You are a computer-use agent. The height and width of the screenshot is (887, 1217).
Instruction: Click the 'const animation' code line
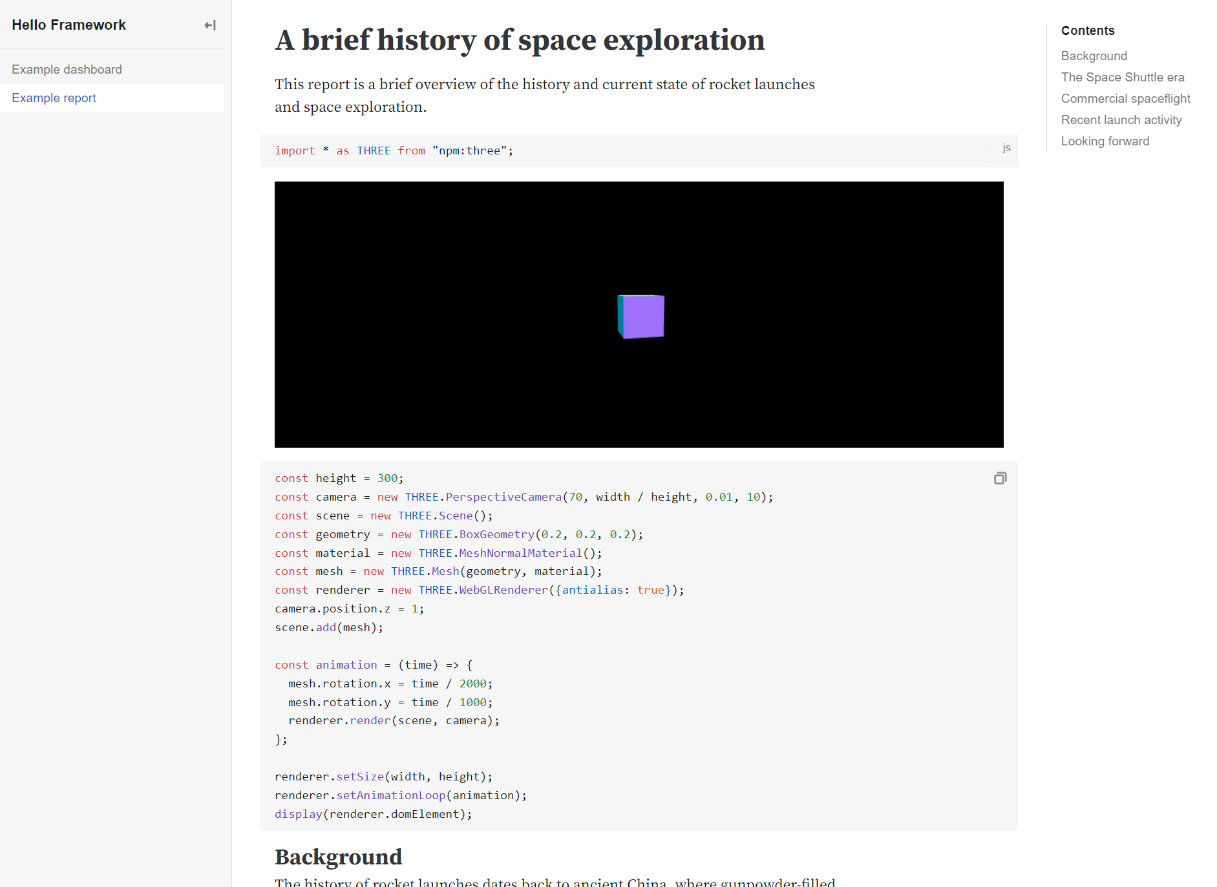coord(374,665)
